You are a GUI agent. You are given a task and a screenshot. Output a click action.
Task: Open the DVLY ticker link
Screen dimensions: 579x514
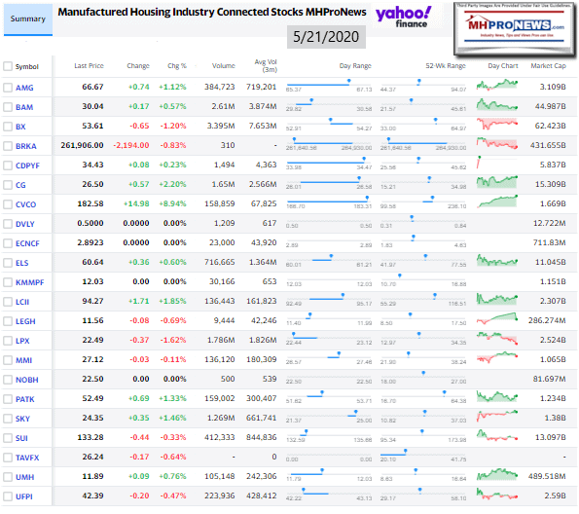tap(24, 224)
